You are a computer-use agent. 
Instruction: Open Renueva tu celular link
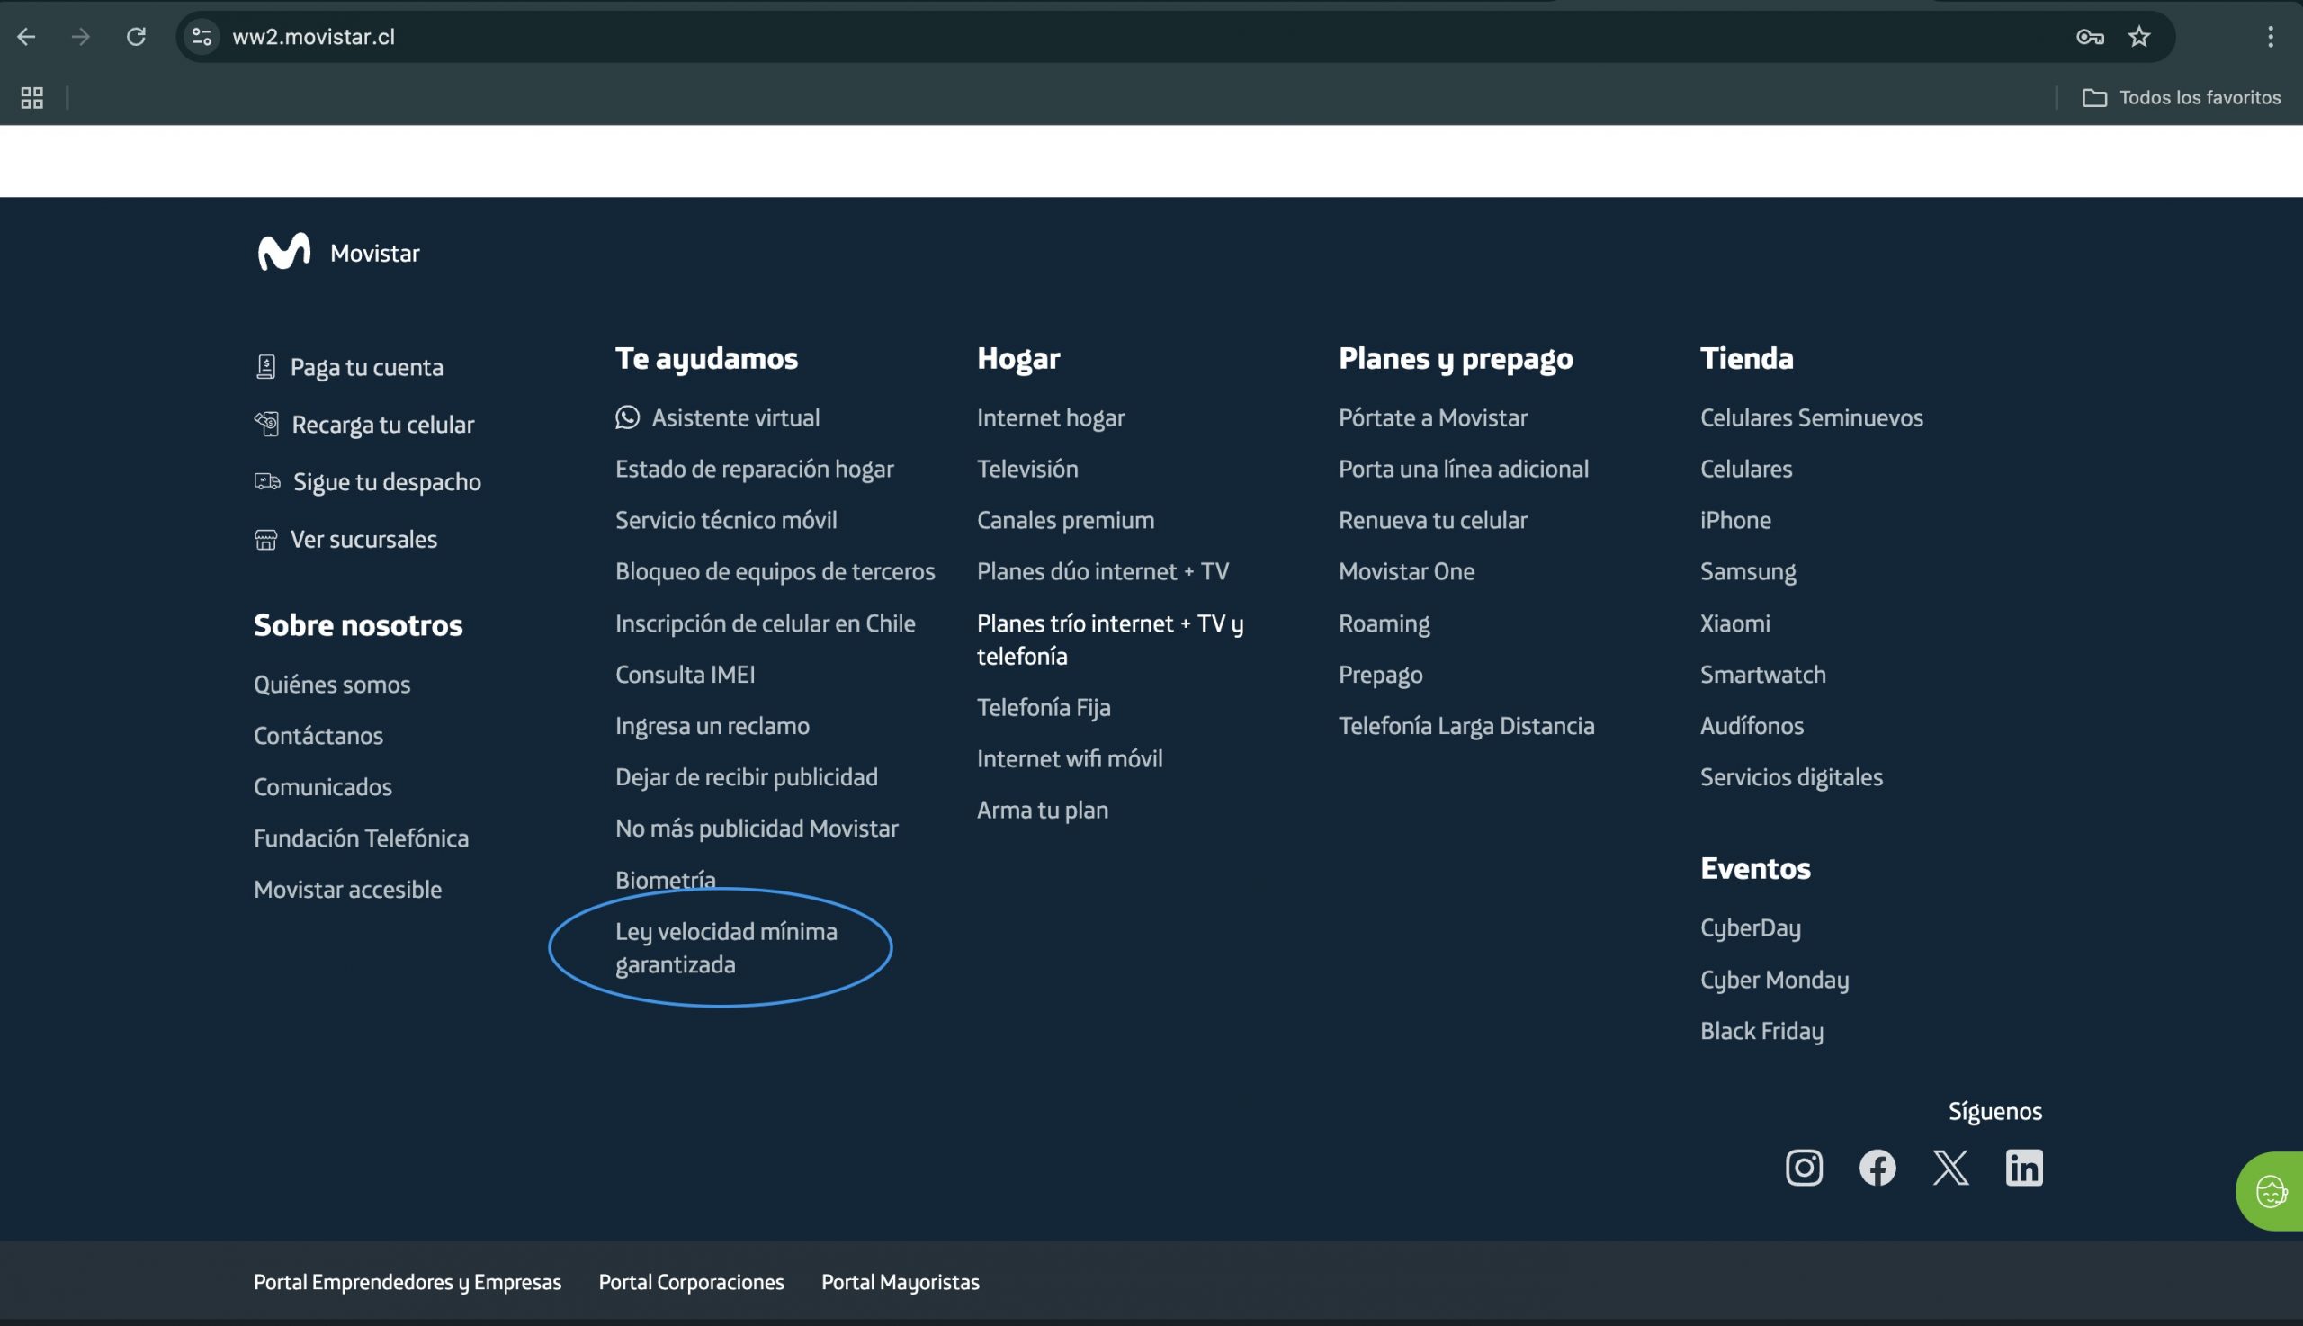[1433, 520]
